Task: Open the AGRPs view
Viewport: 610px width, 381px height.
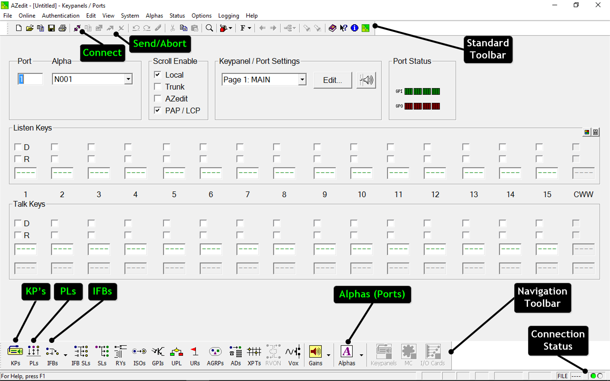Action: pyautogui.click(x=215, y=355)
